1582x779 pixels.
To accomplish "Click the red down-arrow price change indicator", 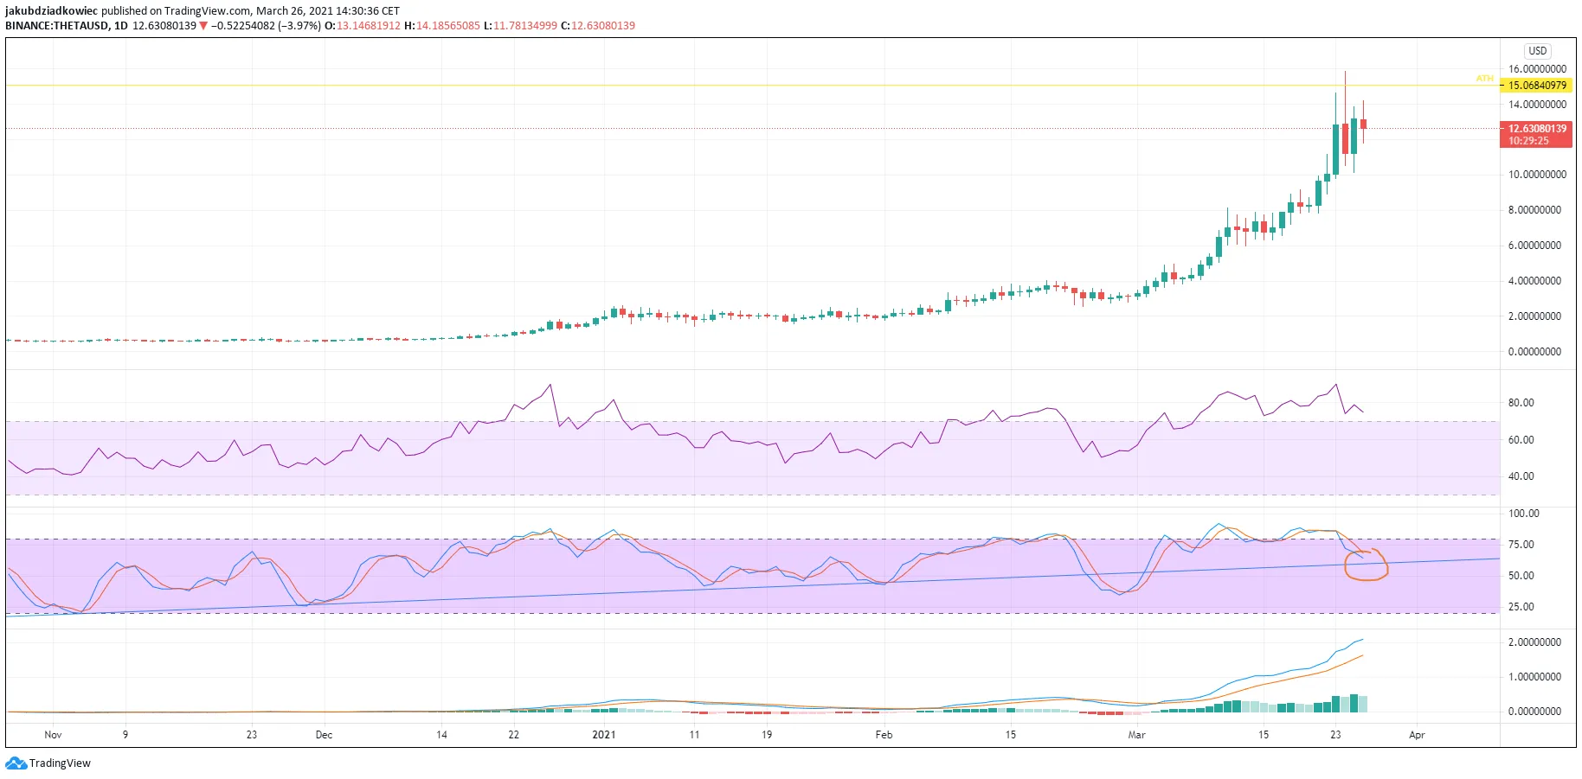I will [x=203, y=26].
